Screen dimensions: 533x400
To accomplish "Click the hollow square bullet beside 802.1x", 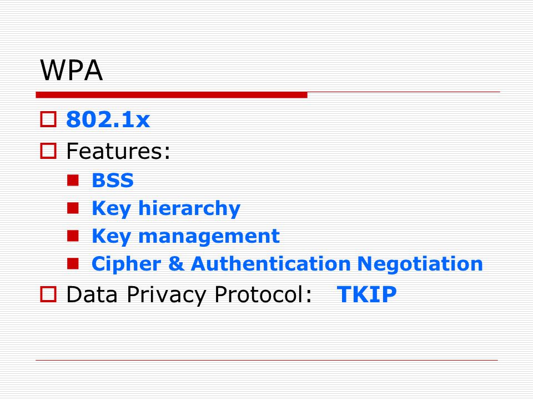I will pyautogui.click(x=48, y=119).
